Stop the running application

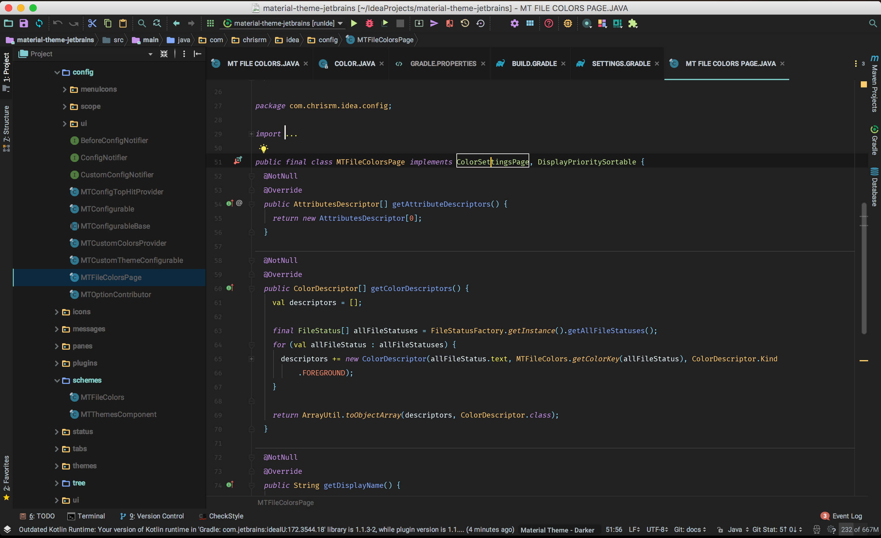(x=400, y=23)
